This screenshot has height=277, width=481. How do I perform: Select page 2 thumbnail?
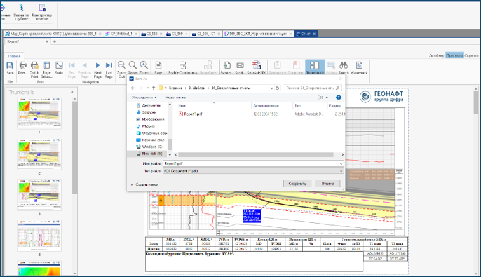click(x=39, y=154)
